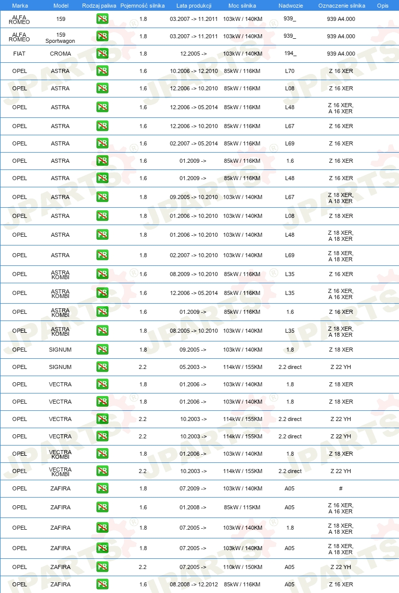Click the Lata produkcji column header
Screen dimensions: 399x593
coord(194,6)
